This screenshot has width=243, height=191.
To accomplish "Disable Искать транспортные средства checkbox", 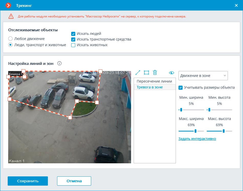I will [73, 39].
